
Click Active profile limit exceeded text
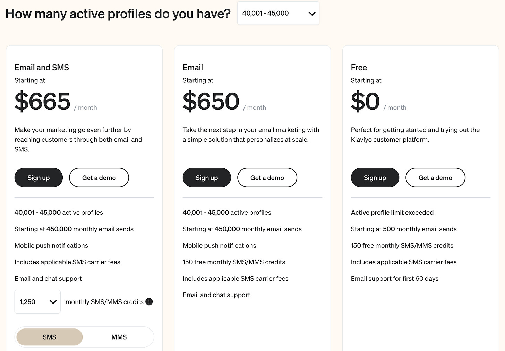[x=392, y=213]
